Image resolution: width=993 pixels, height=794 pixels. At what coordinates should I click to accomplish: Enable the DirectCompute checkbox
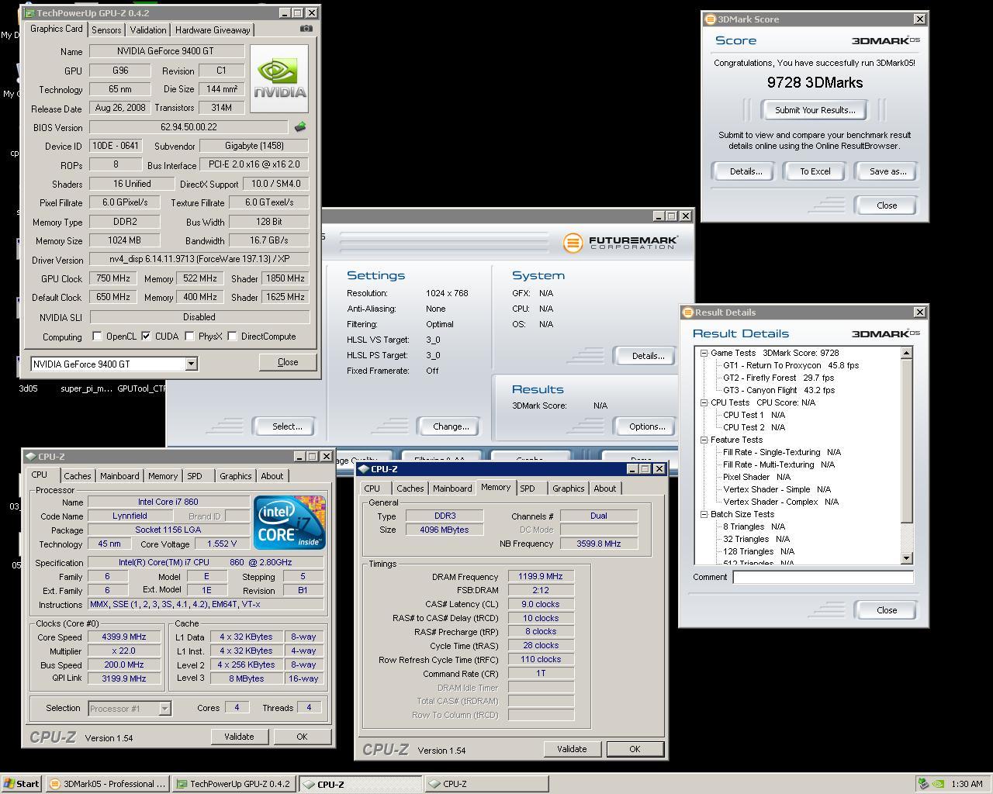coord(232,337)
